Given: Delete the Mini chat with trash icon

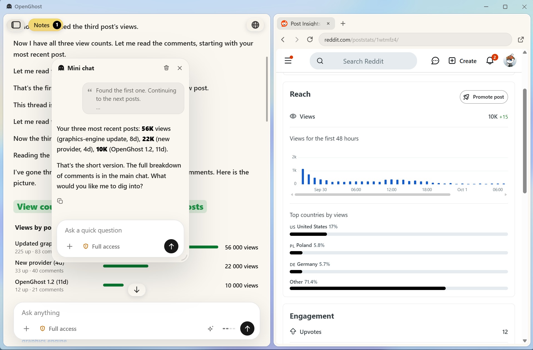Looking at the screenshot, I should (x=166, y=68).
